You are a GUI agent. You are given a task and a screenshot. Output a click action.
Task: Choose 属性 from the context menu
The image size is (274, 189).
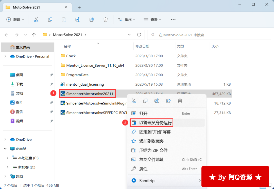click(x=143, y=169)
